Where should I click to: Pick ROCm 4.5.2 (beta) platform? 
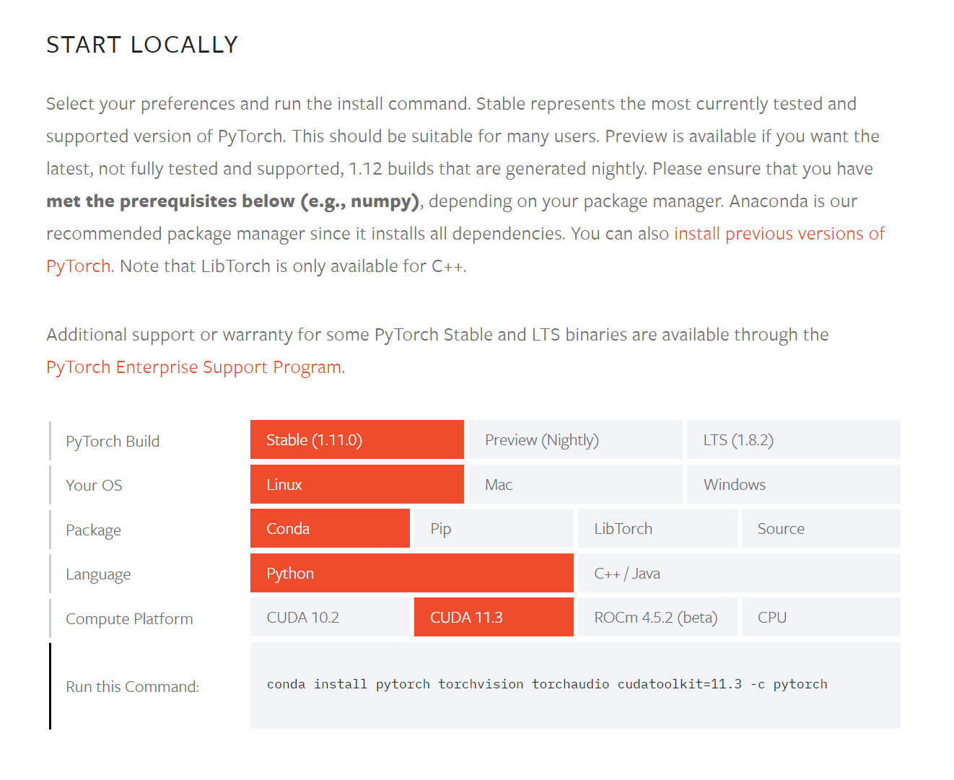[657, 618]
